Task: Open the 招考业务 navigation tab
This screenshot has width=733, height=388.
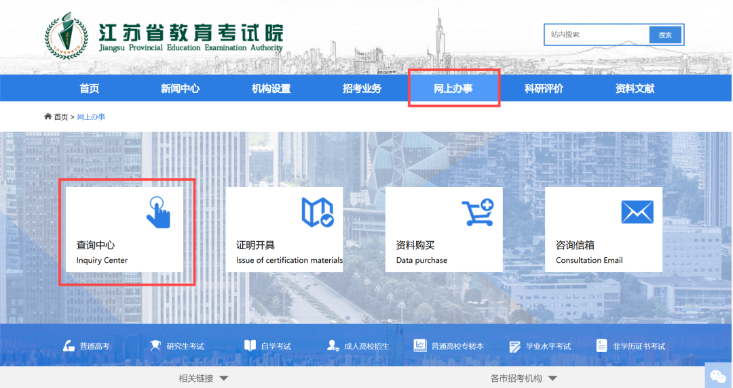Action: 362,88
